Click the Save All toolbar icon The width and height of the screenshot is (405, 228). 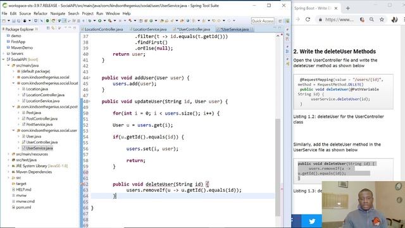[18, 21]
